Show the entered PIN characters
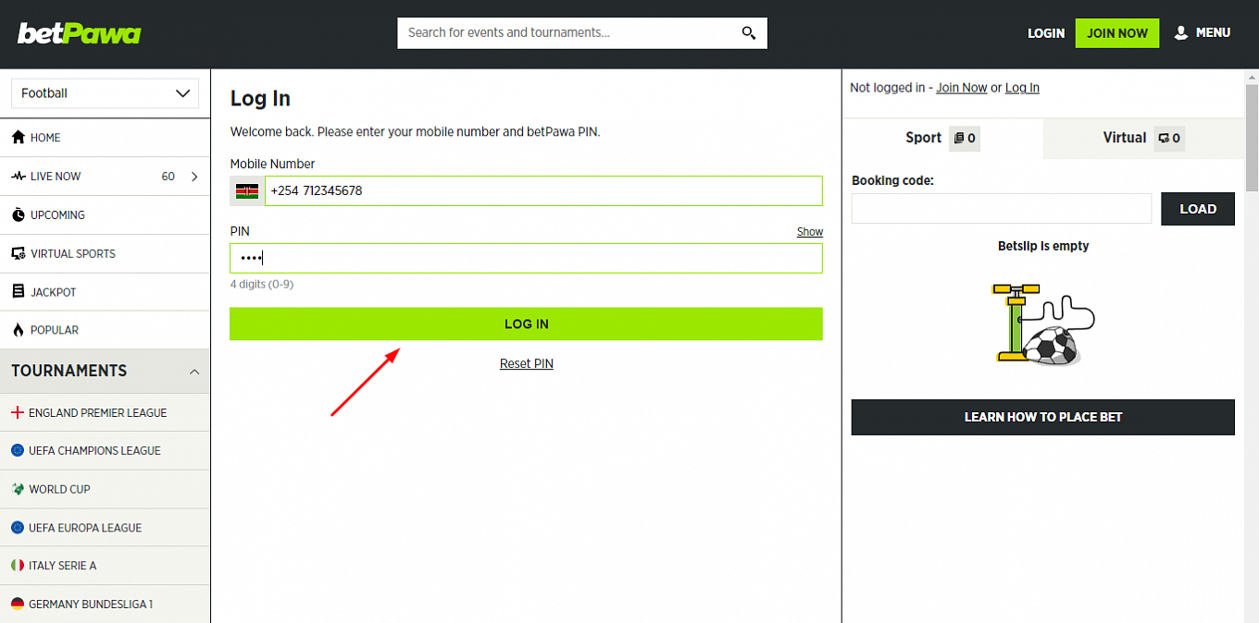The height and width of the screenshot is (623, 1259). click(x=809, y=231)
